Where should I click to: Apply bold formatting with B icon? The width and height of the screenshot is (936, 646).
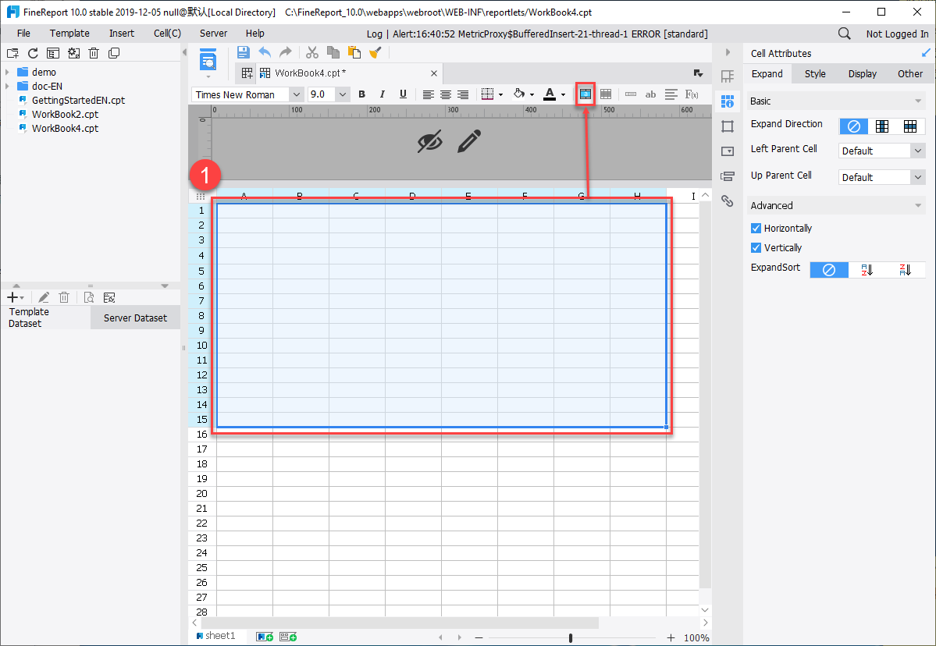(361, 94)
